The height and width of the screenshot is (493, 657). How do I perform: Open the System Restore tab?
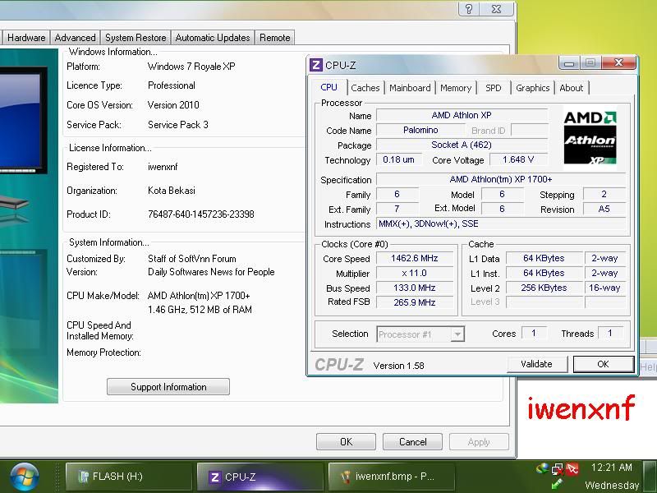tap(136, 38)
